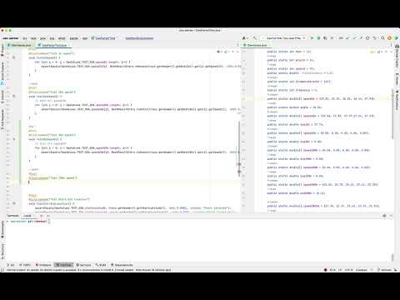Image resolution: width=400 pixels, height=300 pixels.
Task: Open the terminal tabs dropdown arrow
Action: tap(48, 216)
